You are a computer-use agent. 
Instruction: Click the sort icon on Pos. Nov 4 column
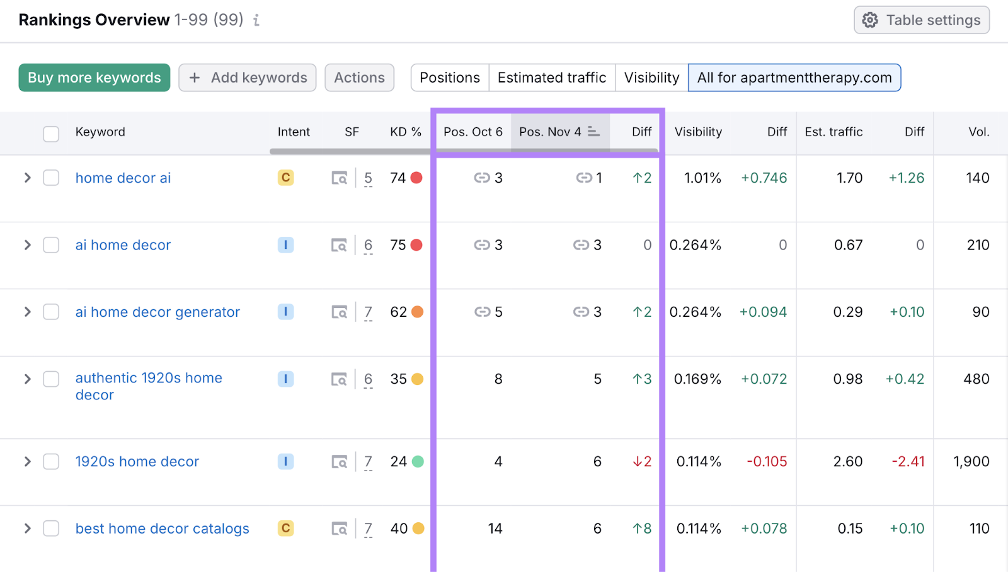593,132
